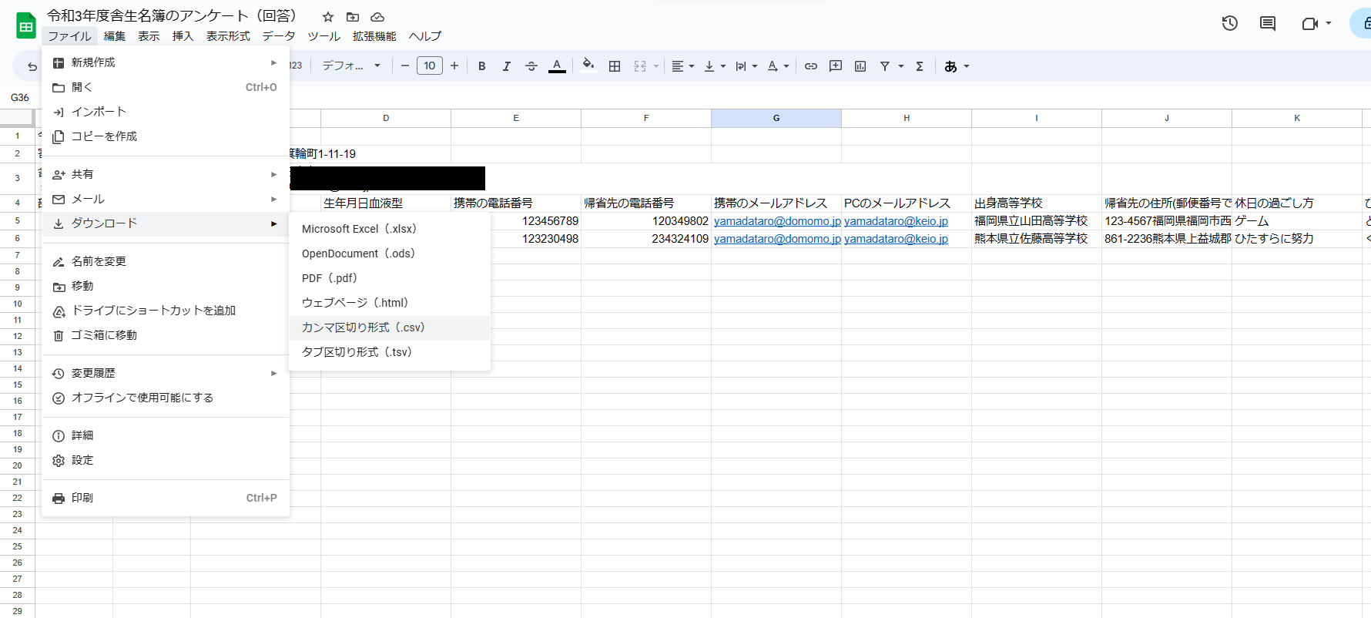Increase font size with plus

click(454, 65)
